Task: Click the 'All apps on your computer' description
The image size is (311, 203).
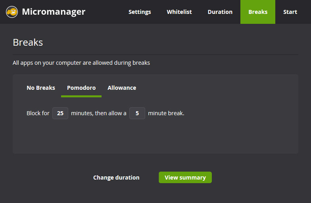Action: click(81, 63)
